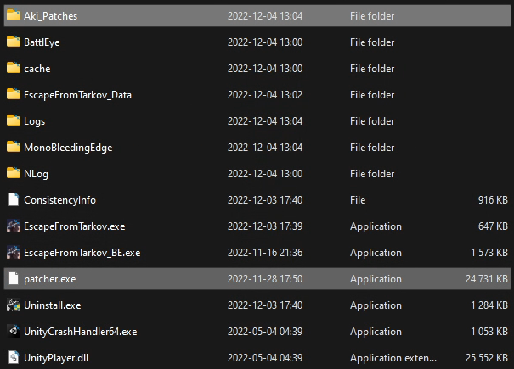Click the MonoBleedingEdge folder name
The height and width of the screenshot is (369, 514).
pos(68,148)
